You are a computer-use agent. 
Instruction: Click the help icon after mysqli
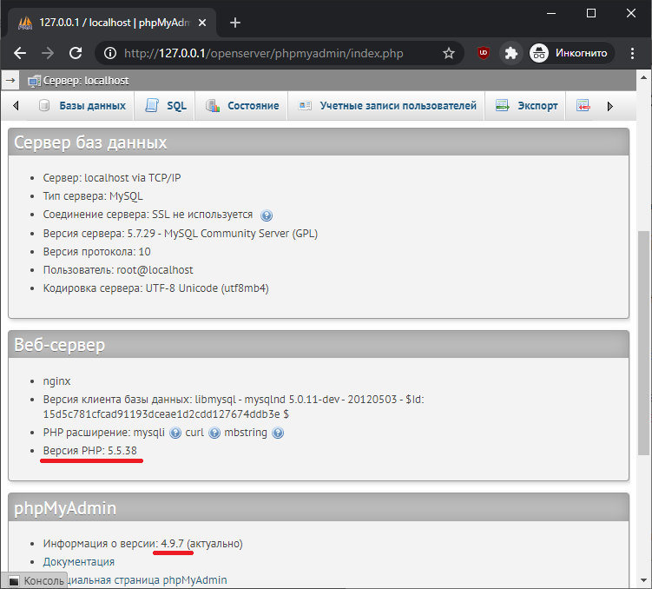click(x=175, y=433)
